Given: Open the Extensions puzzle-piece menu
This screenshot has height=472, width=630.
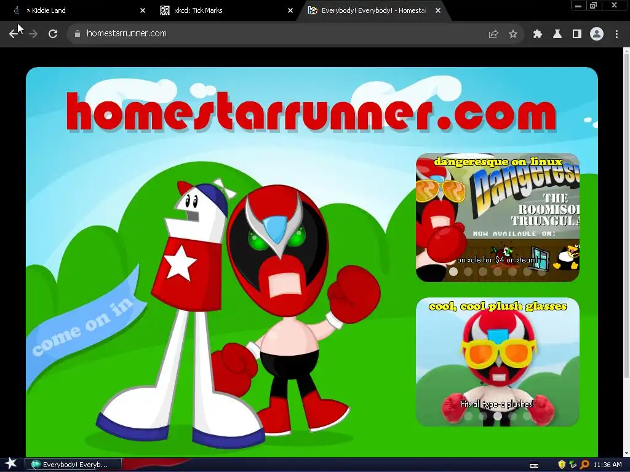Looking at the screenshot, I should point(538,34).
